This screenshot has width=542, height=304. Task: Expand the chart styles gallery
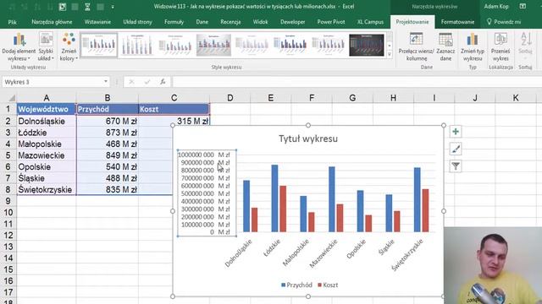pyautogui.click(x=390, y=54)
